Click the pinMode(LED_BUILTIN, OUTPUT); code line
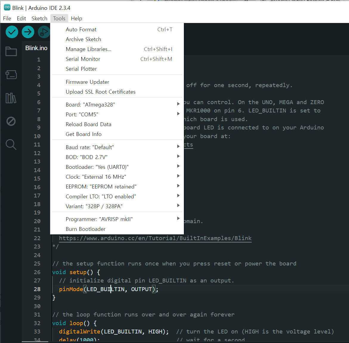This screenshot has width=349, height=343. (x=108, y=289)
